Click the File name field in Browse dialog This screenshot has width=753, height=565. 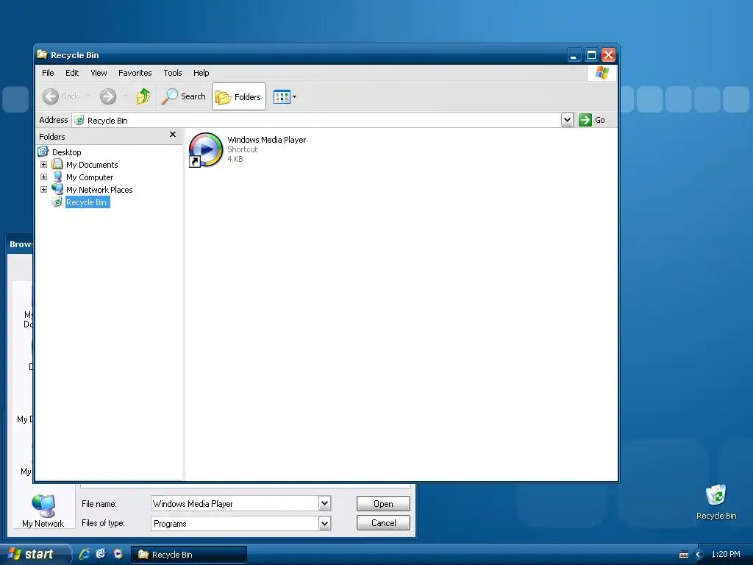(x=235, y=503)
